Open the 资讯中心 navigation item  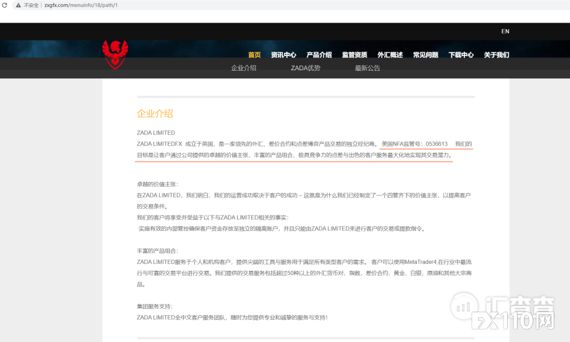(283, 54)
